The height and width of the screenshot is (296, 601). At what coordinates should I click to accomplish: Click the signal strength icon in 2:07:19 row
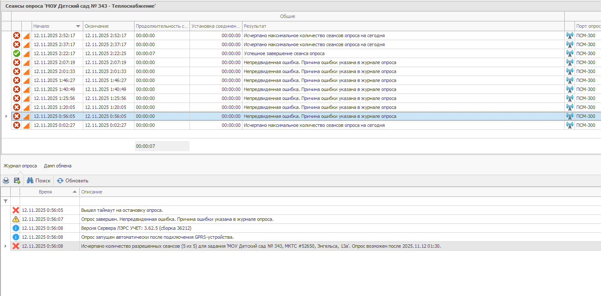click(x=26, y=62)
